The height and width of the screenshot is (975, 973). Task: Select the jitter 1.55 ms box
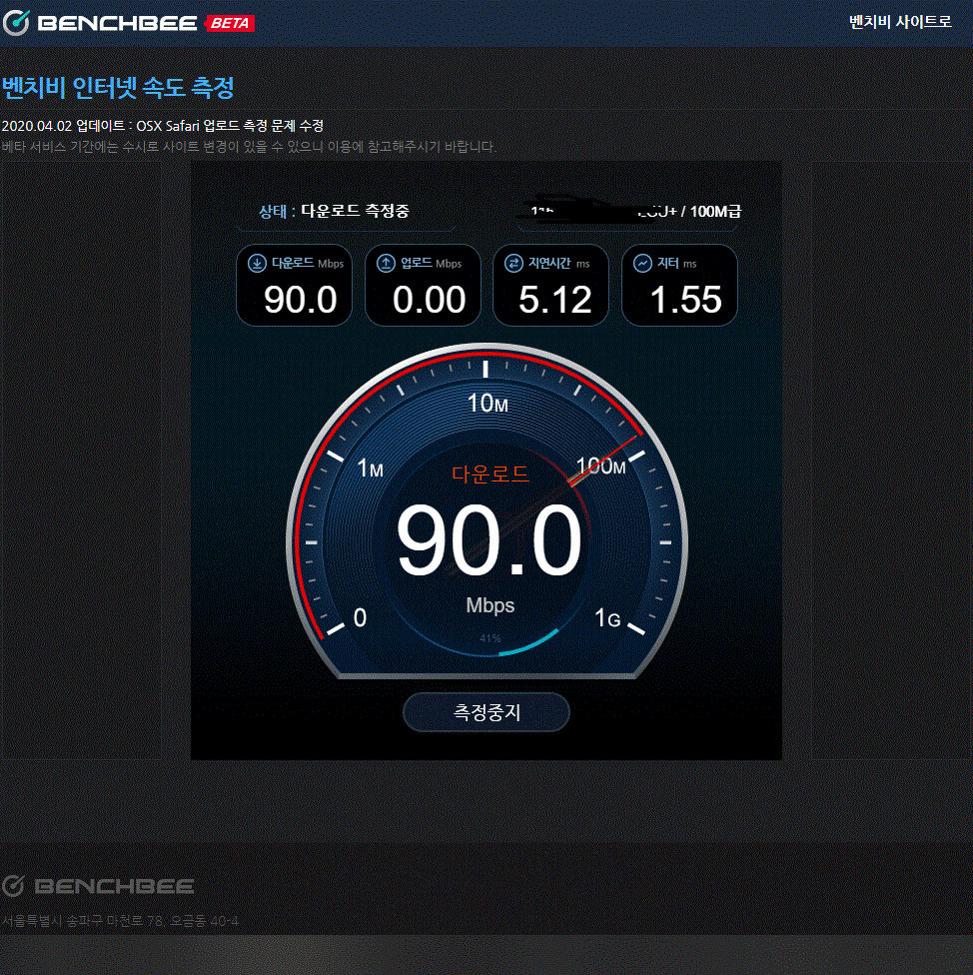(679, 286)
